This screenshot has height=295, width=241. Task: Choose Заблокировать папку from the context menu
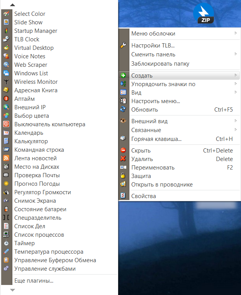(160, 64)
